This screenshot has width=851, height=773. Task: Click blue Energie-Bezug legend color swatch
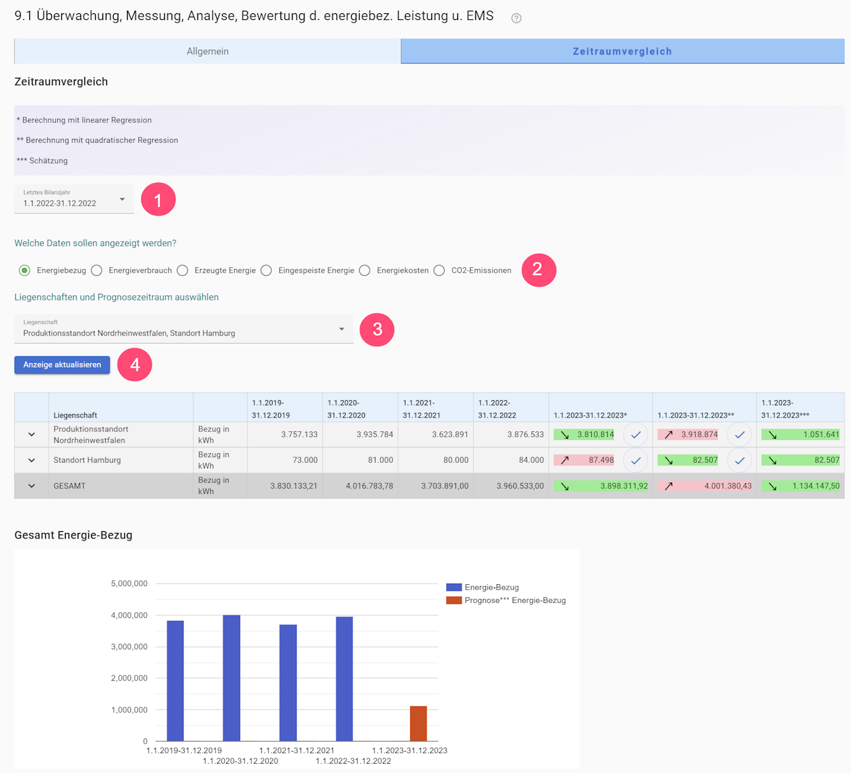tap(453, 588)
